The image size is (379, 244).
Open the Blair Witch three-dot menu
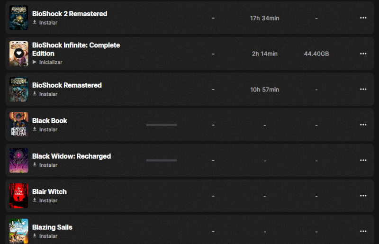coord(363,196)
